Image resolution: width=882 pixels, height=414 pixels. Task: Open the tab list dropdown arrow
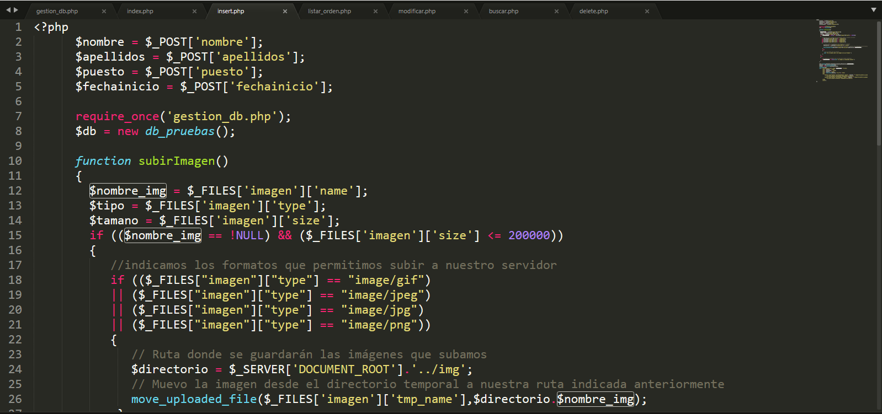(x=873, y=10)
